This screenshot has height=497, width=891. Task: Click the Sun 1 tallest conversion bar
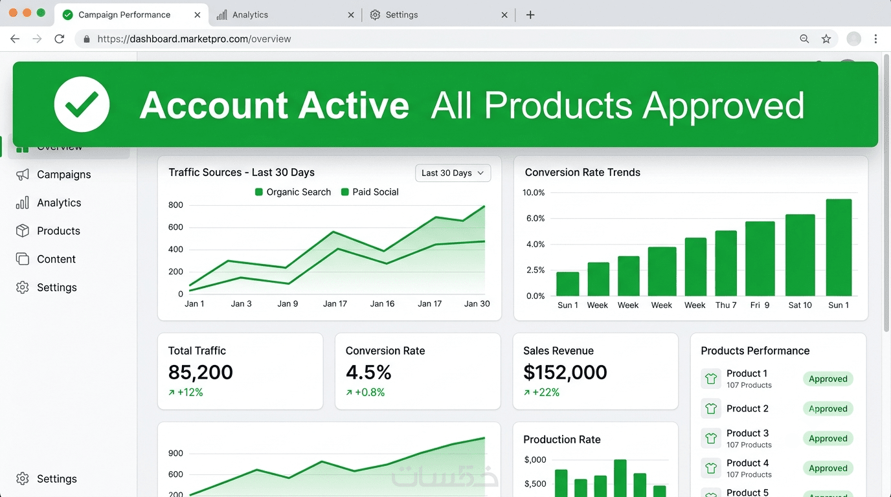click(x=839, y=247)
